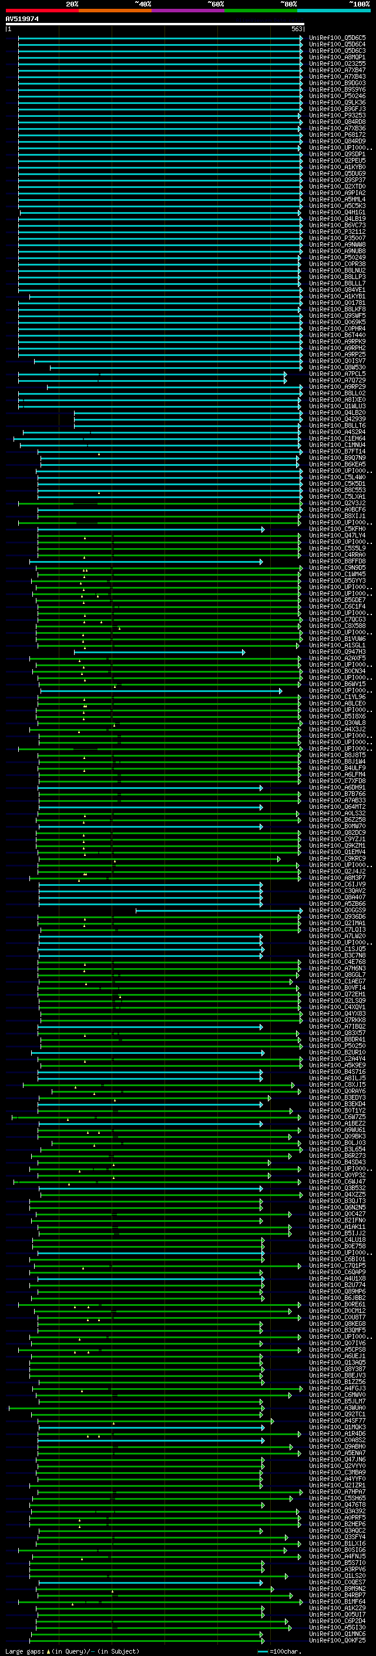Select hit UniRef100_Q8GGL7
Viewport: 376px width, 1656px height.
(x=337, y=975)
